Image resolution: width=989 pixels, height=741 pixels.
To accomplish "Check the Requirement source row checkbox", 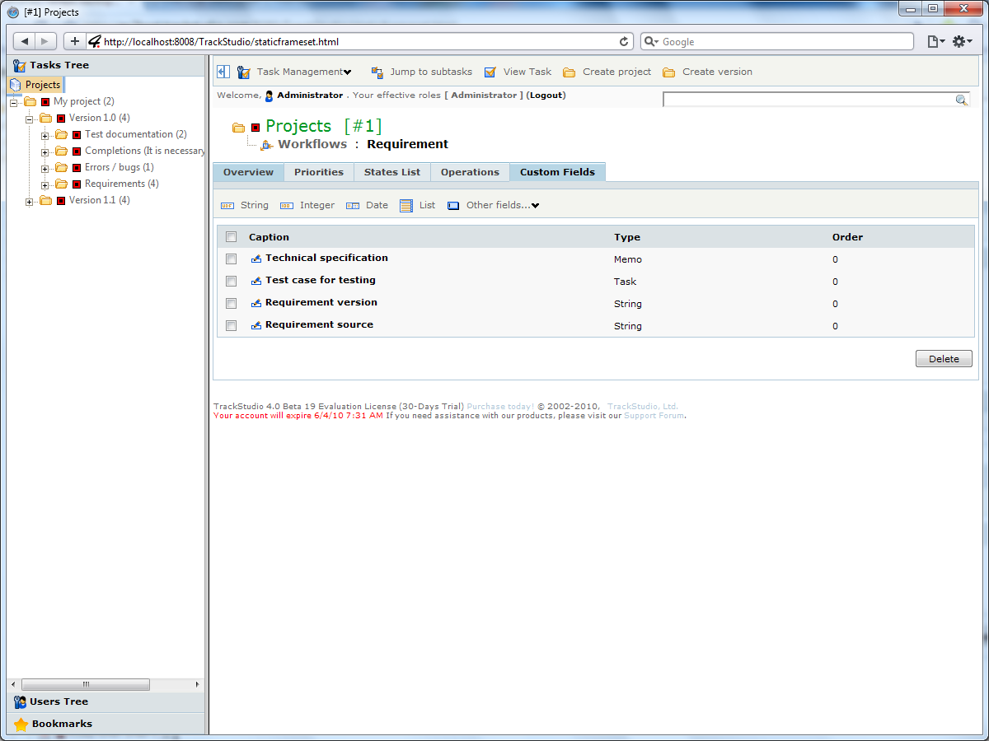I will [232, 325].
